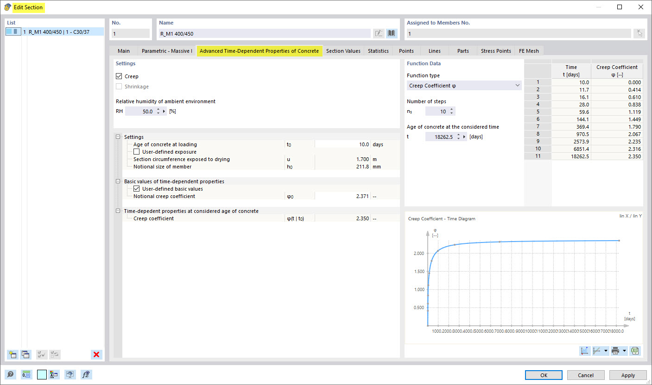Open the Function type dropdown
652x385 pixels.
(464, 86)
